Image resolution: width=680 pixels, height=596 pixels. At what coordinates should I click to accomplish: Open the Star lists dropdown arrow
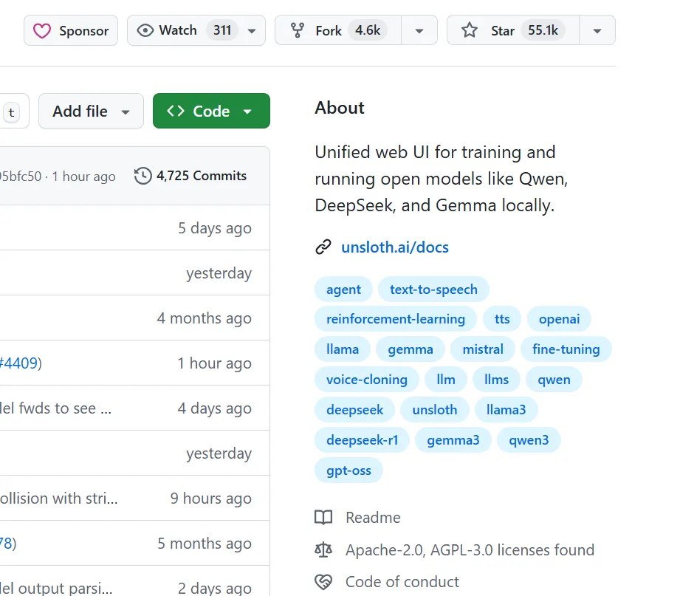tap(597, 30)
